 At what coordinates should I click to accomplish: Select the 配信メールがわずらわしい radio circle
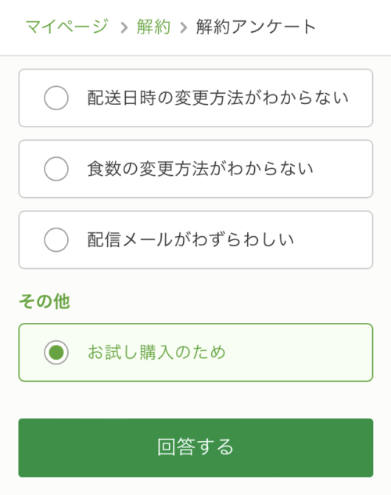56,240
